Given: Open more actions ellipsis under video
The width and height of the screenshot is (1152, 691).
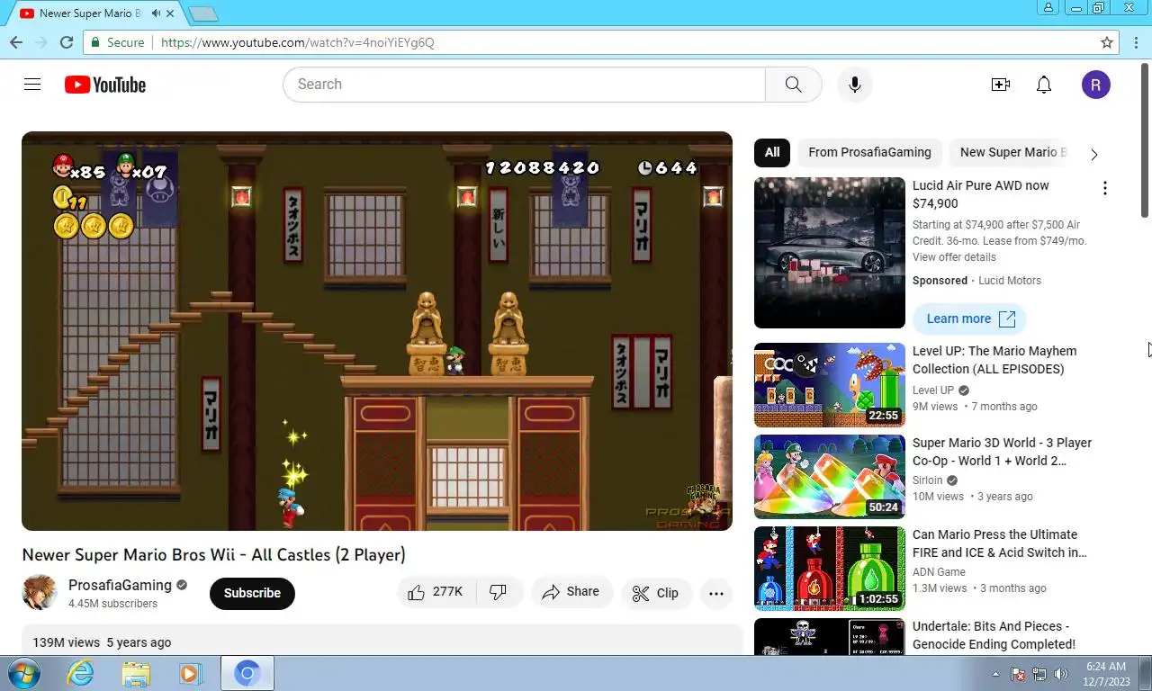Looking at the screenshot, I should (716, 593).
